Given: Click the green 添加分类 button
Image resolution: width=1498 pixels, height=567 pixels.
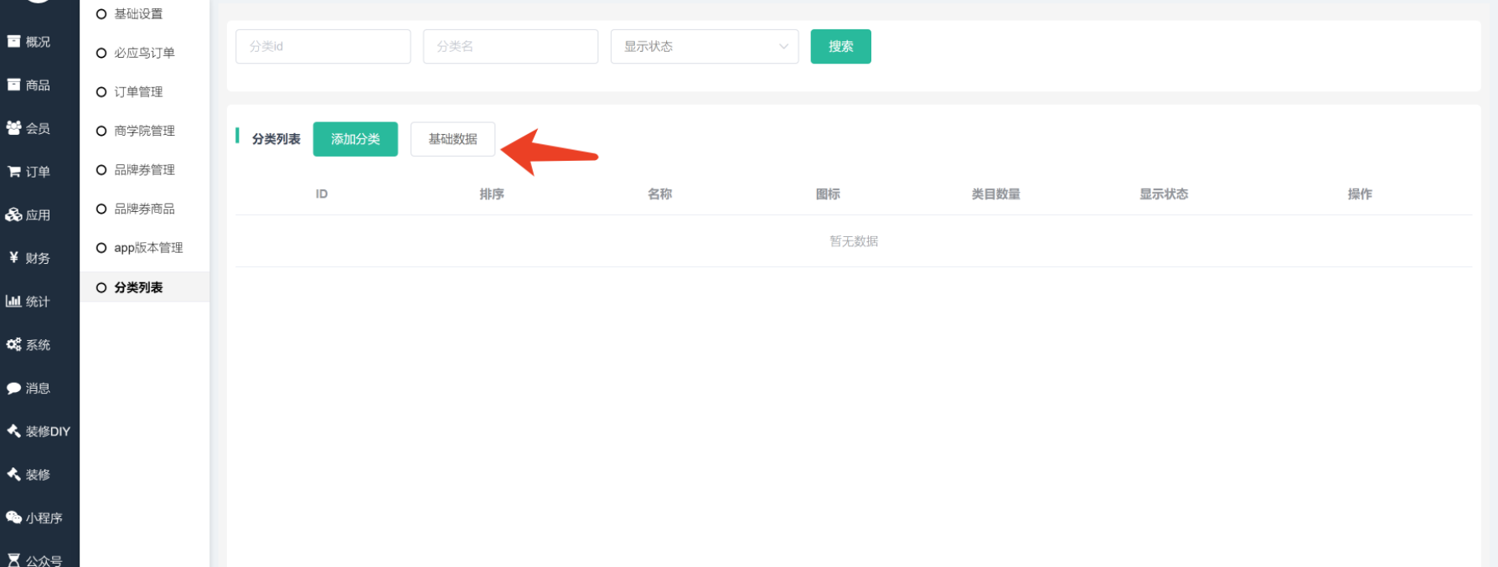Looking at the screenshot, I should click(355, 139).
